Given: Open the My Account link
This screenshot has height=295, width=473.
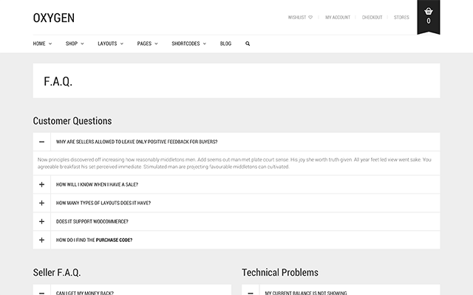Looking at the screenshot, I should coord(338,17).
